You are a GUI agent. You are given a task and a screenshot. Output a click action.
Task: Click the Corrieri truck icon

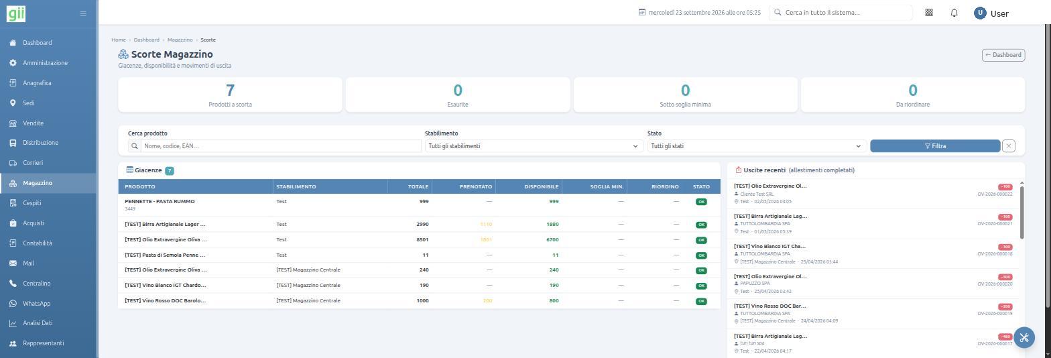(x=13, y=163)
